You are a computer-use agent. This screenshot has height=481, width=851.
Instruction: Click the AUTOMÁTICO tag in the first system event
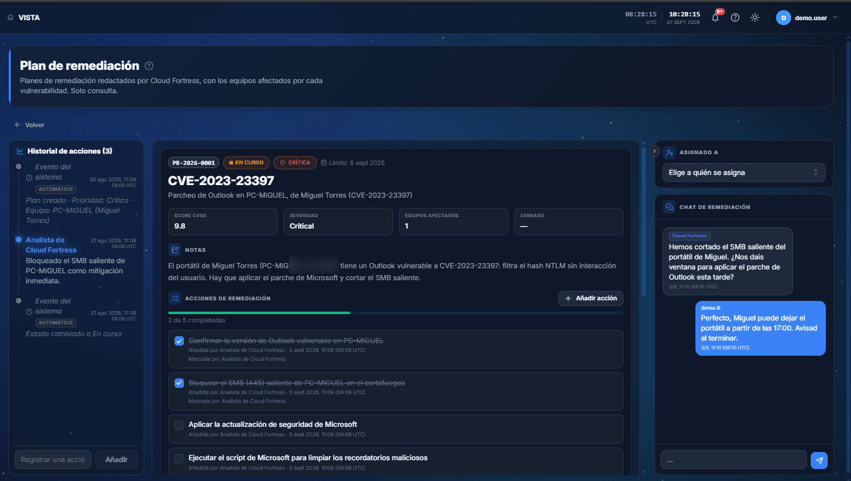[55, 189]
